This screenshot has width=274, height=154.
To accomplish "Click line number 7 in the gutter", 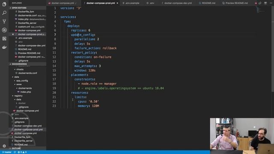I will 55,35.
